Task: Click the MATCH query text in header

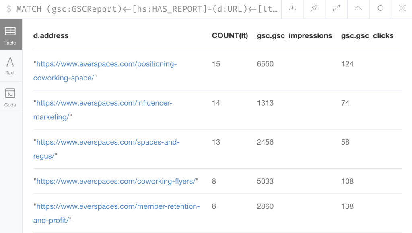Action: pyautogui.click(x=147, y=9)
